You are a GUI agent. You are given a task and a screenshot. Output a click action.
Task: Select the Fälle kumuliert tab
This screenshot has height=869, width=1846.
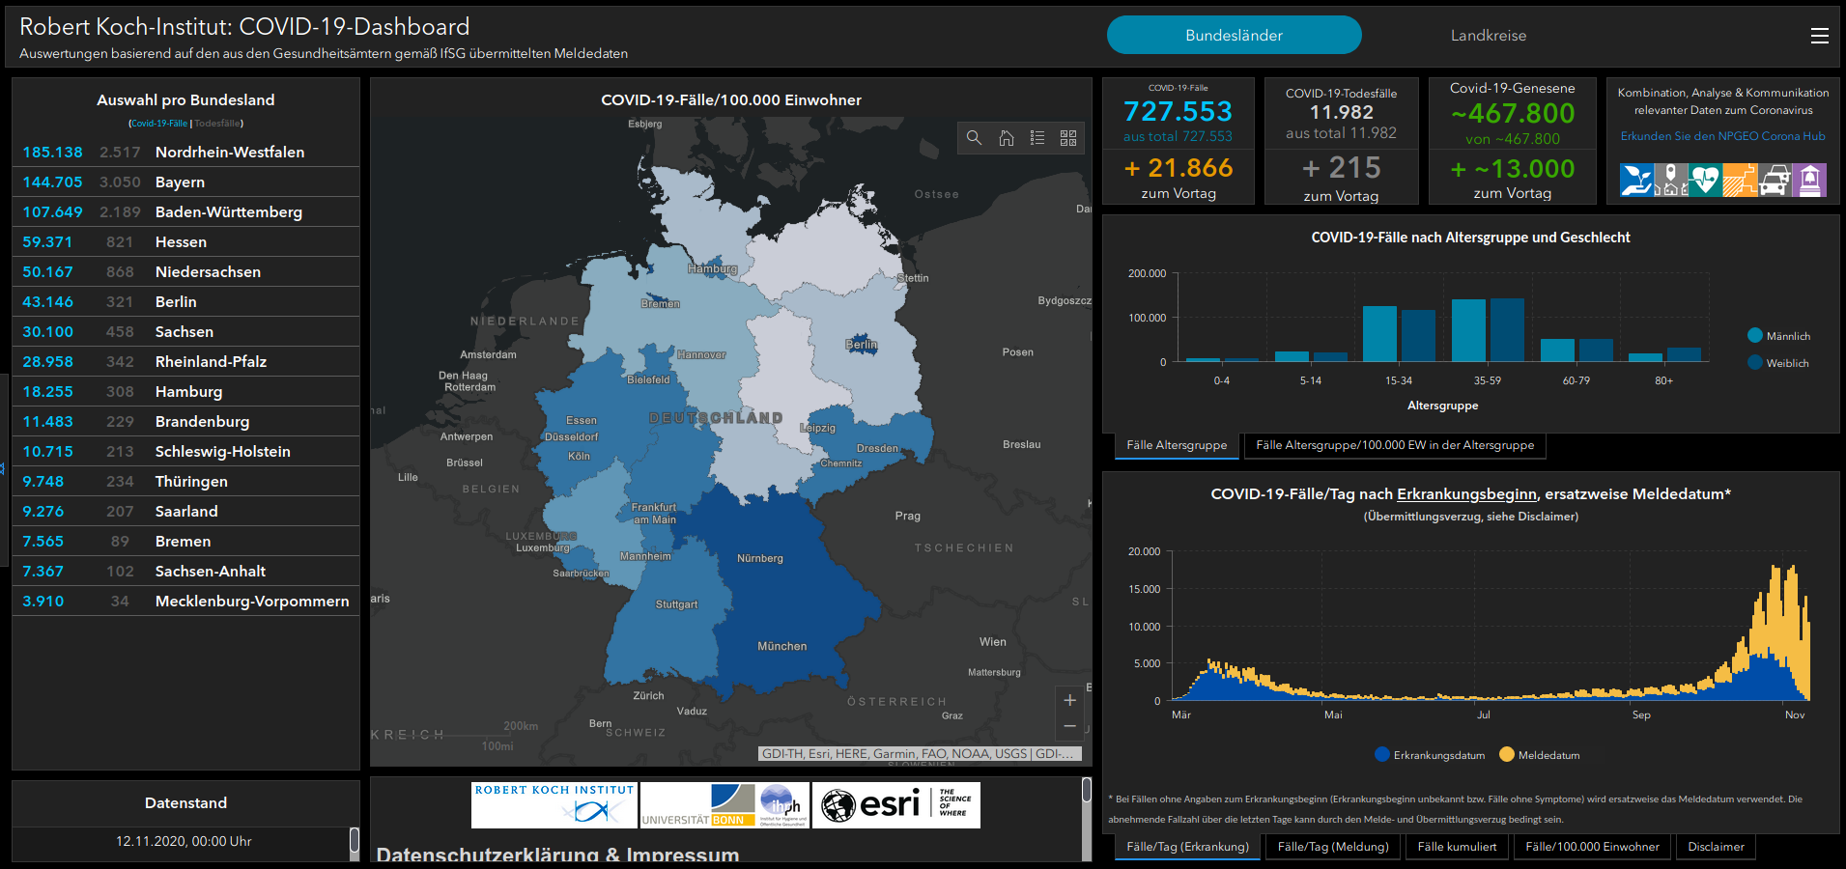(1457, 847)
